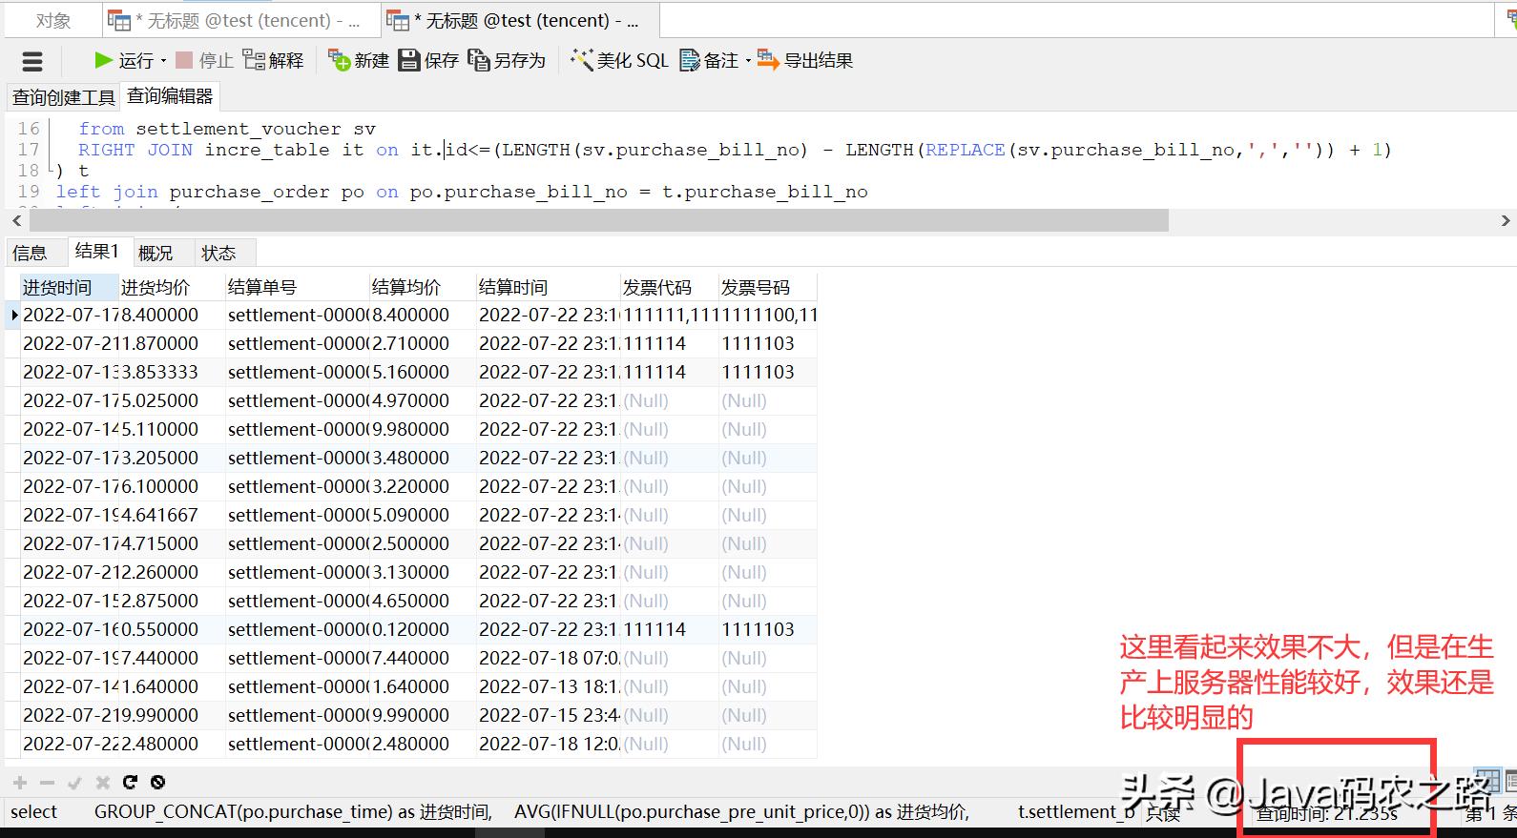Click the 解释 explain button
1517x838 pixels.
(x=274, y=61)
